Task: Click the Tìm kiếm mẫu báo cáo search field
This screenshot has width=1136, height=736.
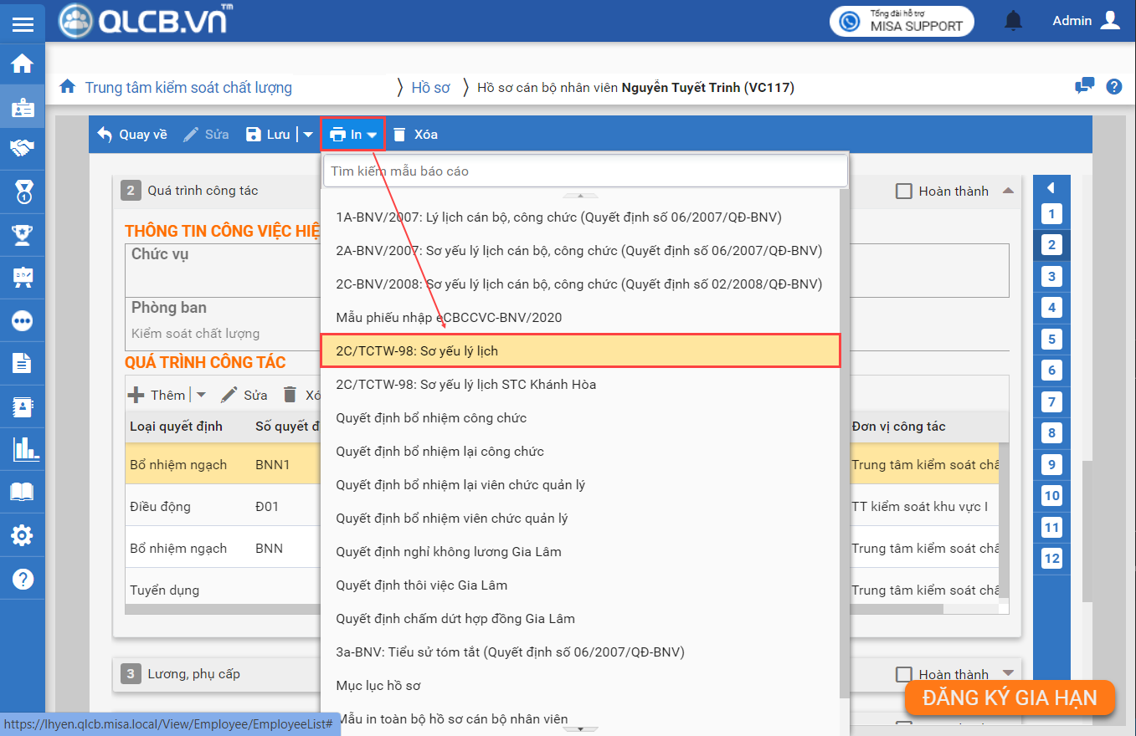Action: [x=585, y=171]
